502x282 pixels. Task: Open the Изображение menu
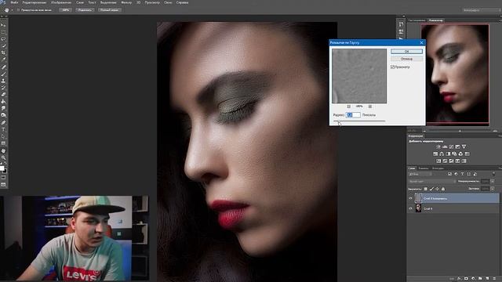tap(61, 2)
